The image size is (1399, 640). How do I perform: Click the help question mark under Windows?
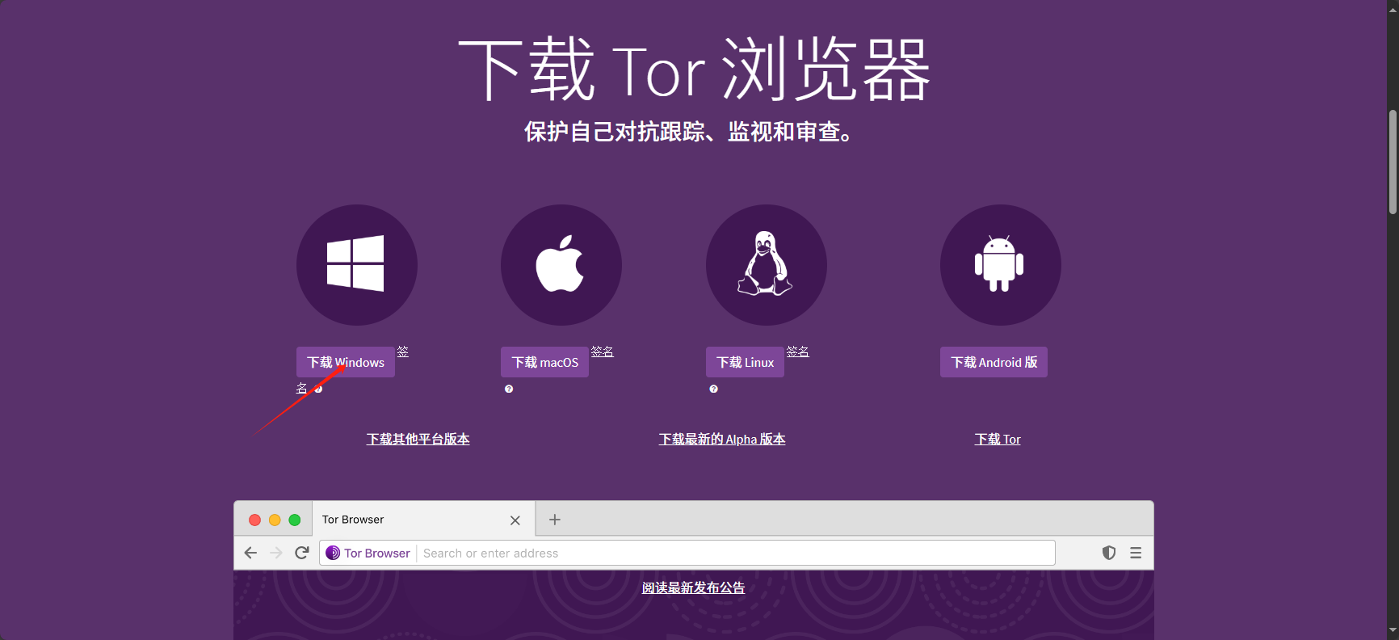tap(318, 389)
